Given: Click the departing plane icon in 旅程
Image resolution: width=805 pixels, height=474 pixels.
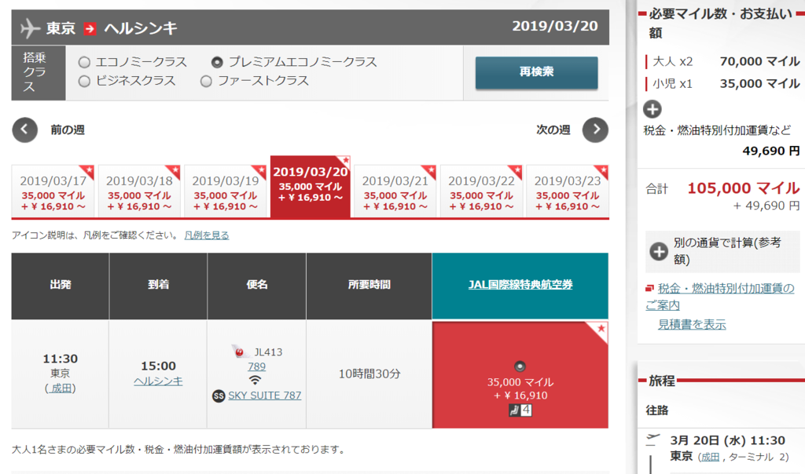Looking at the screenshot, I should pyautogui.click(x=652, y=439).
